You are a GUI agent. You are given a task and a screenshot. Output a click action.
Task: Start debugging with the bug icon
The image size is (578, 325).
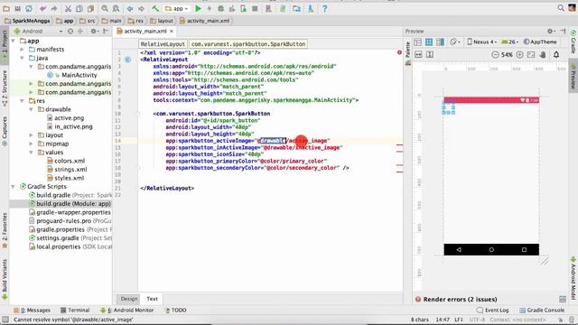point(220,8)
